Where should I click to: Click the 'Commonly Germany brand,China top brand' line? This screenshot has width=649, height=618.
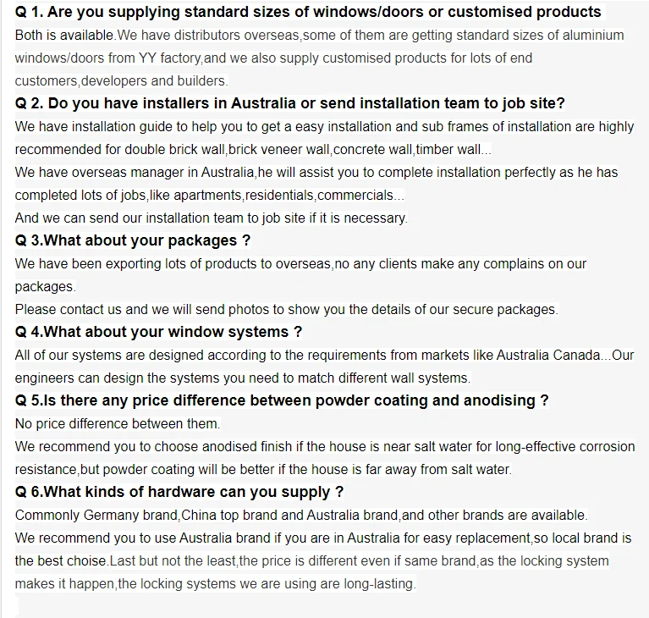[301, 516]
